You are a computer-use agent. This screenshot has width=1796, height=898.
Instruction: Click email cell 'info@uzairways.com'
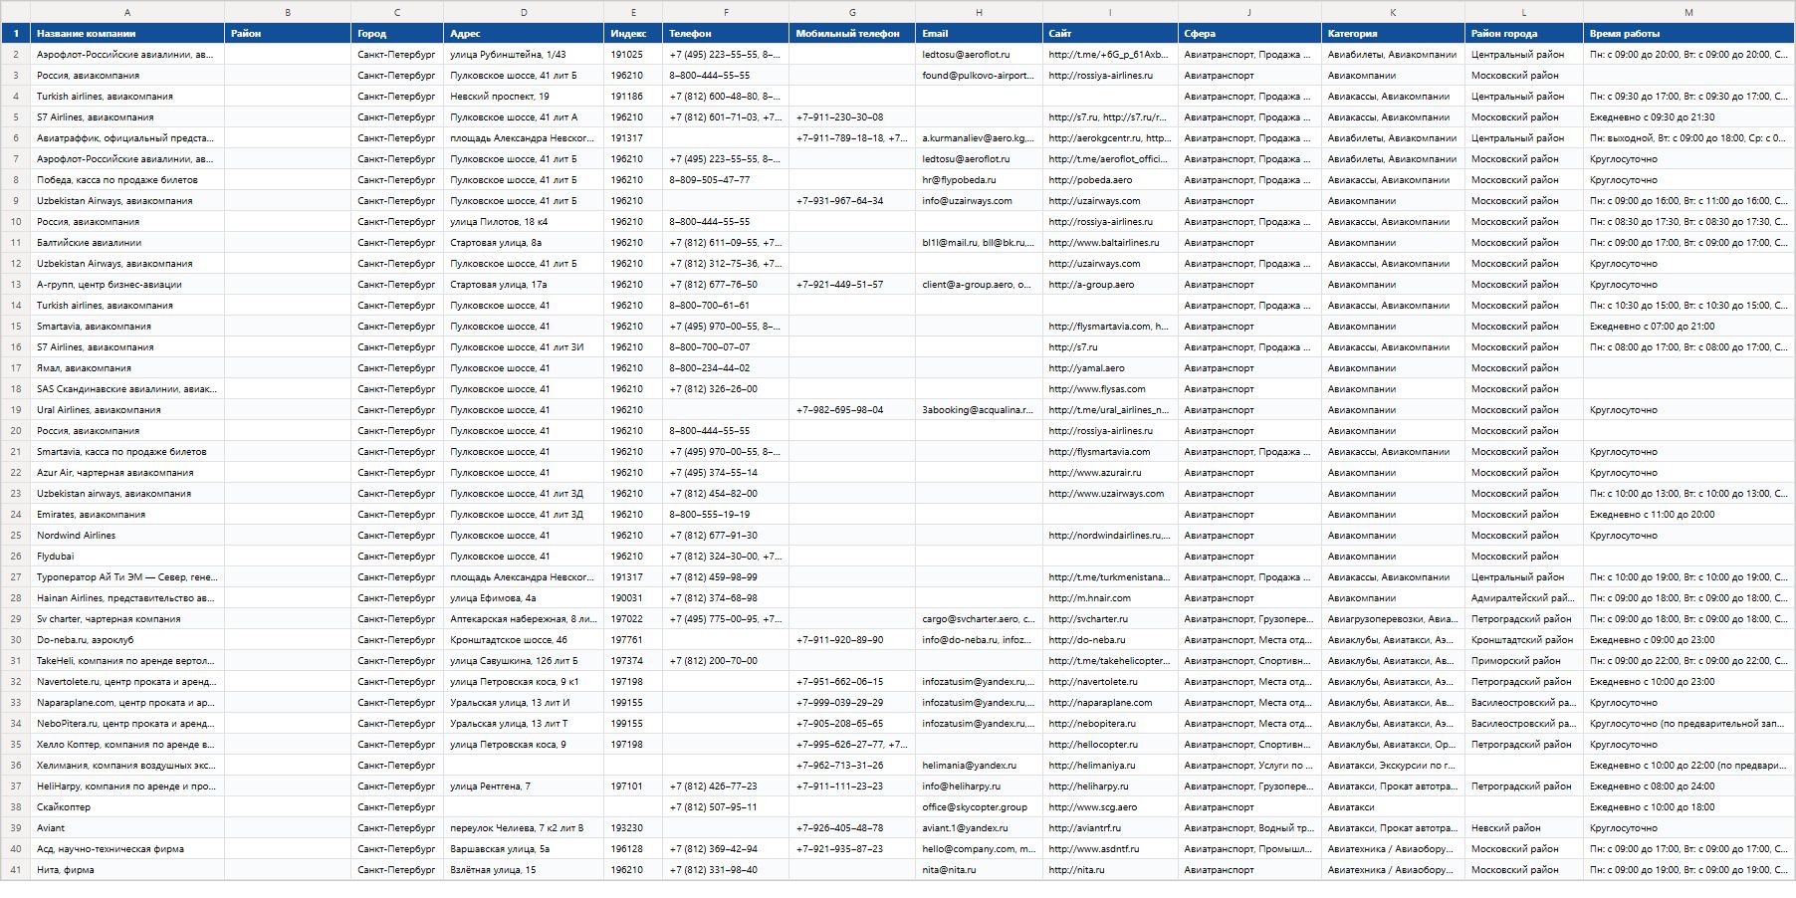coord(979,200)
